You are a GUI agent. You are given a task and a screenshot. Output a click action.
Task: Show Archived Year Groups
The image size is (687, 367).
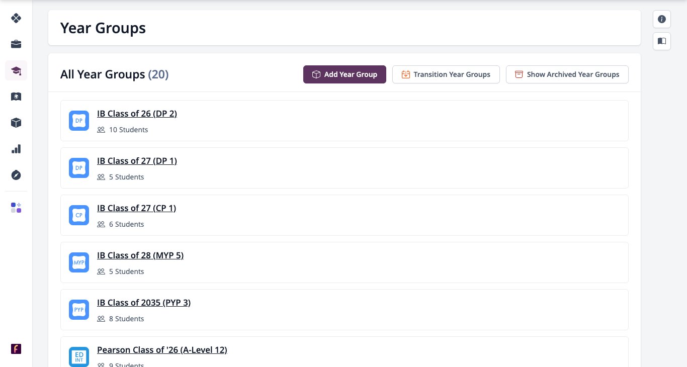click(x=567, y=74)
